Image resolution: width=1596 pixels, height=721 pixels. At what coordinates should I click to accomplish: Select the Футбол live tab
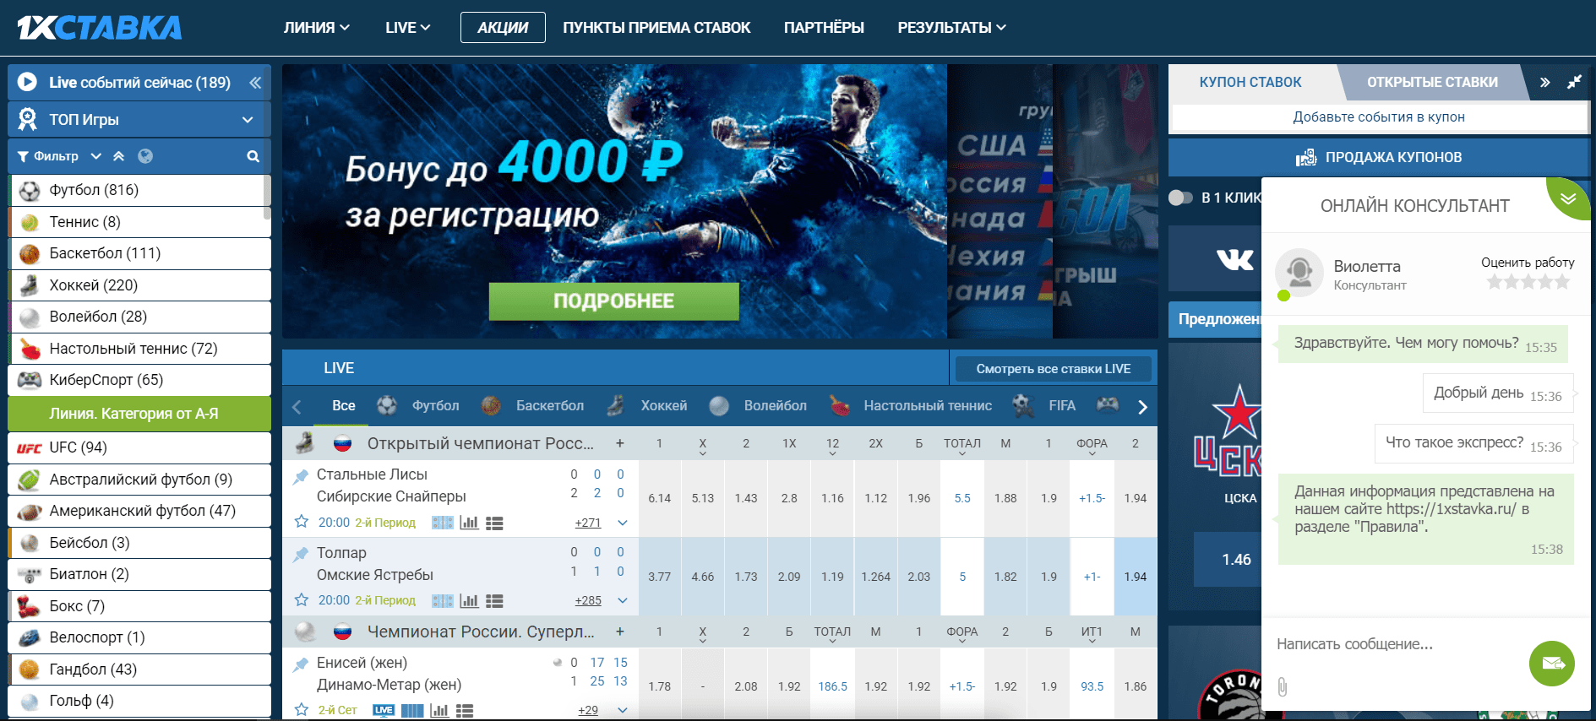pos(418,406)
